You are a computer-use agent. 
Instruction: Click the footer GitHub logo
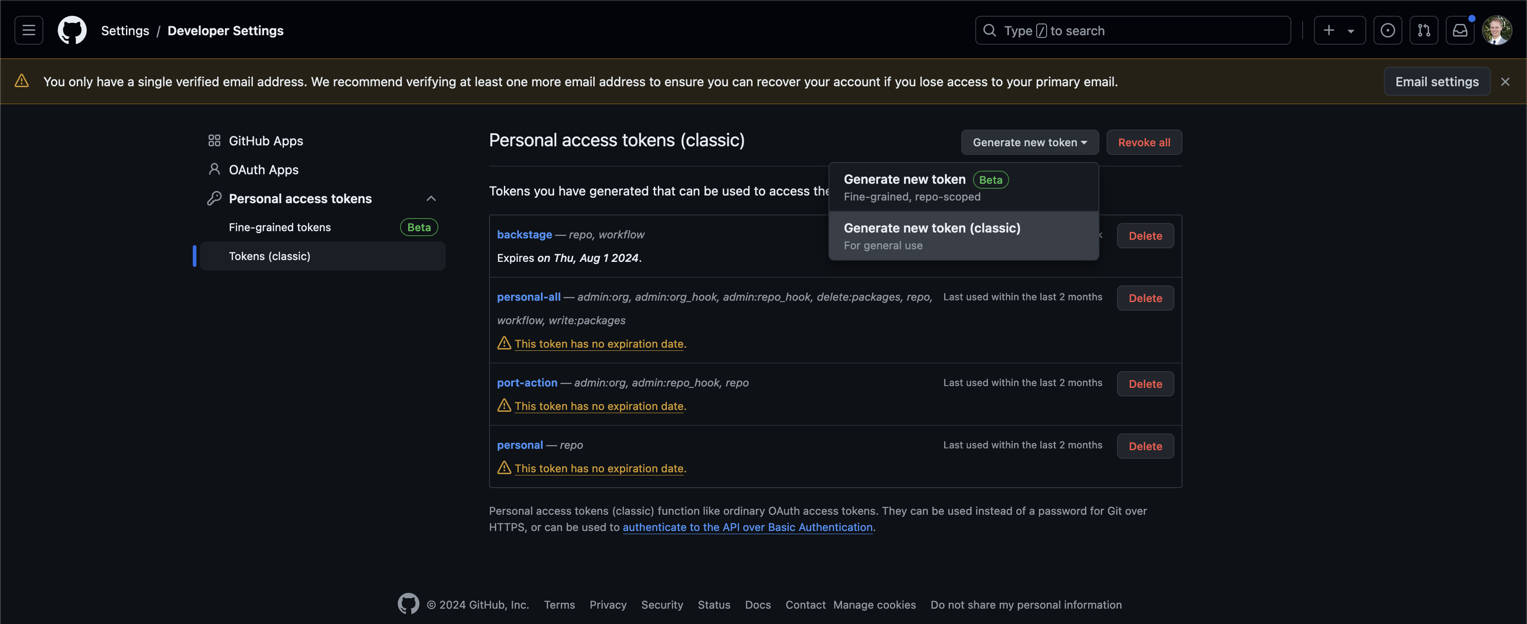pyautogui.click(x=408, y=604)
